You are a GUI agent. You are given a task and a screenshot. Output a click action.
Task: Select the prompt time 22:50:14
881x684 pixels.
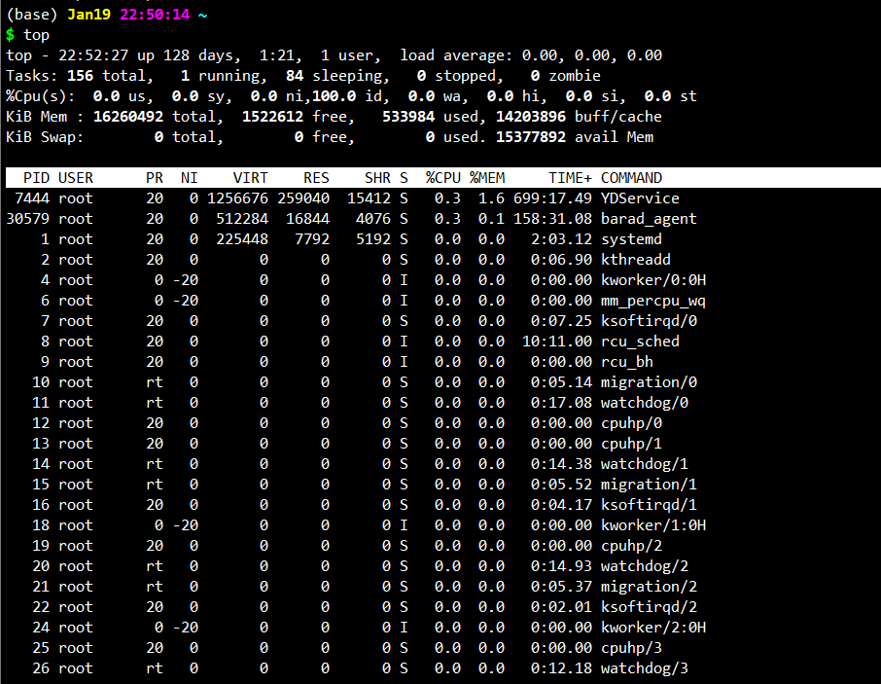[x=155, y=15]
